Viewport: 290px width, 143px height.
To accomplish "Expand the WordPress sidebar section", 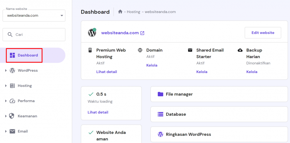I will click(6, 71).
